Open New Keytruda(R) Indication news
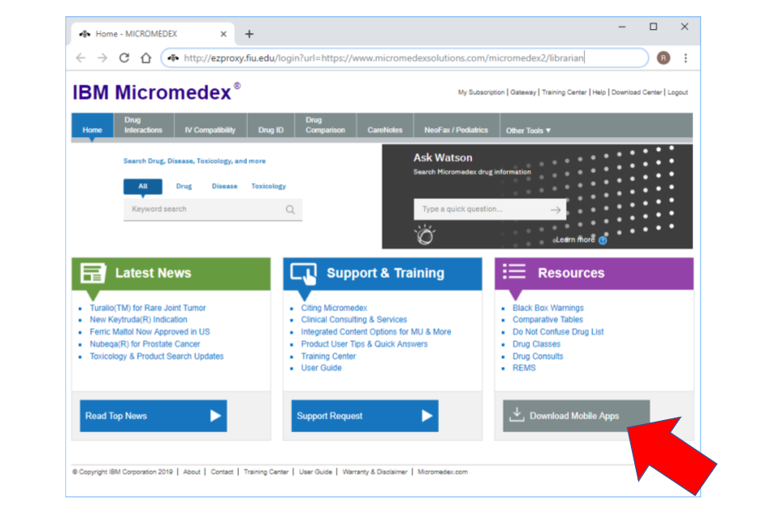The image size is (773, 520). tap(138, 319)
